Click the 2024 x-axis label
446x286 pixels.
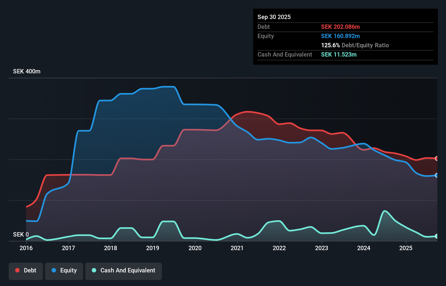pyautogui.click(x=364, y=248)
